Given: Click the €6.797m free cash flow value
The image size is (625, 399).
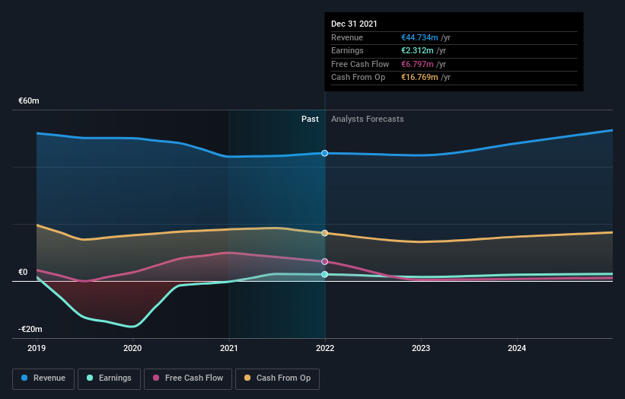Looking at the screenshot, I should 417,64.
